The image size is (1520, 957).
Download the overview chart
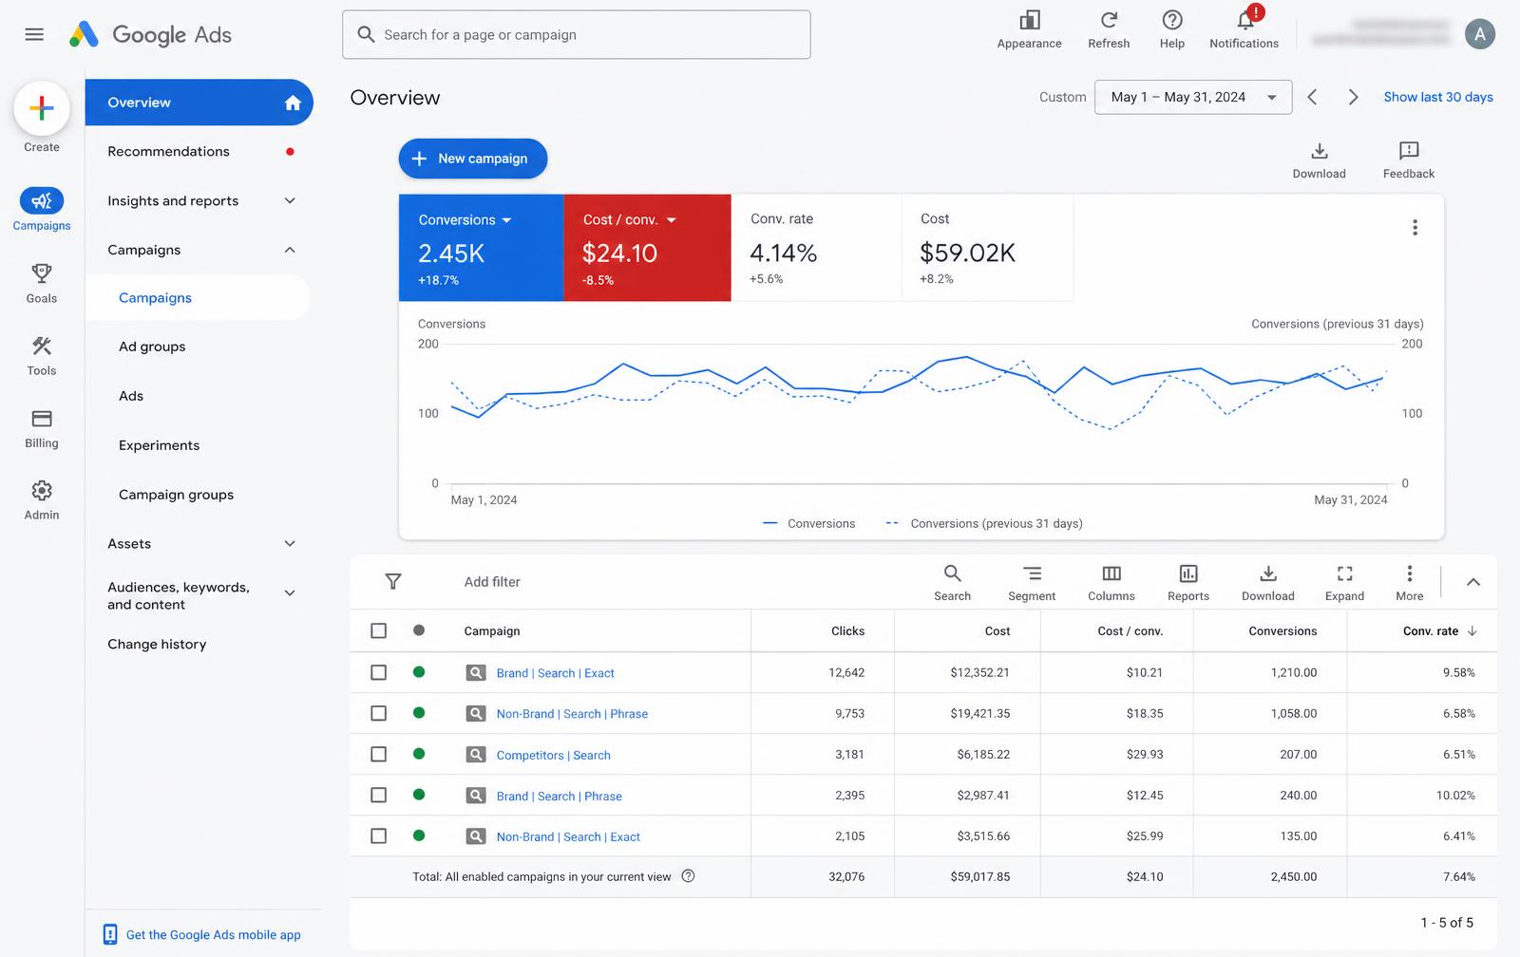pos(1320,151)
